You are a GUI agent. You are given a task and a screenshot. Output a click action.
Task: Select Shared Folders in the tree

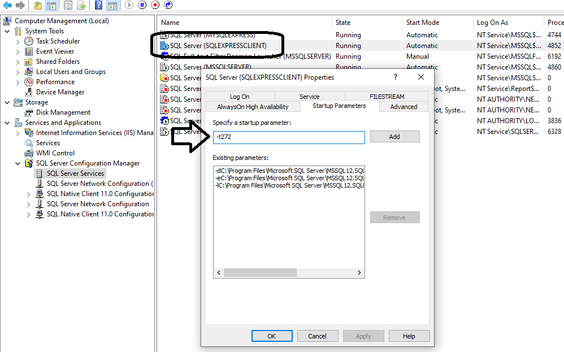pyautogui.click(x=58, y=62)
